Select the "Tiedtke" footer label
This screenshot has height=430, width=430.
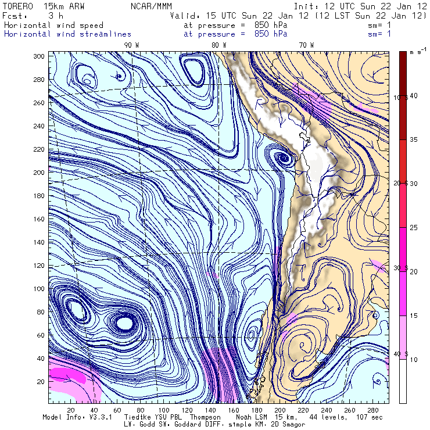[x=137, y=417]
